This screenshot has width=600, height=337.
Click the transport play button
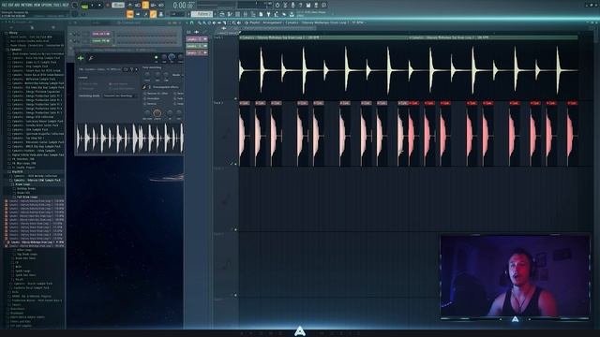point(93,6)
